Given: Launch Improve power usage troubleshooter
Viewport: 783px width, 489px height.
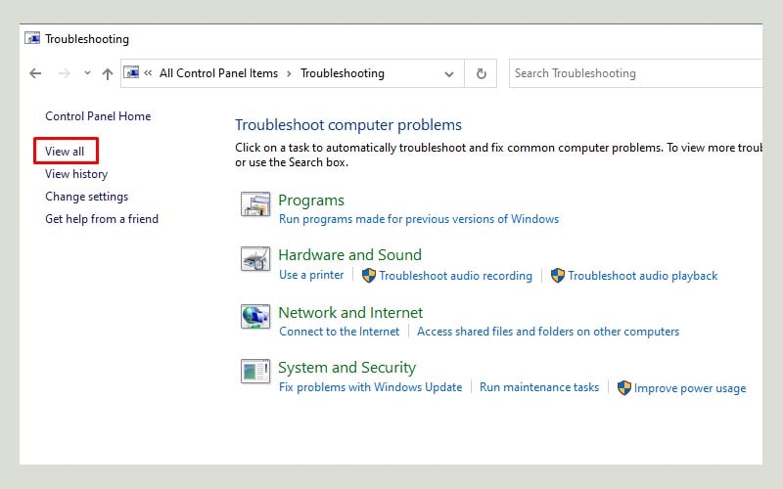Looking at the screenshot, I should click(x=690, y=388).
